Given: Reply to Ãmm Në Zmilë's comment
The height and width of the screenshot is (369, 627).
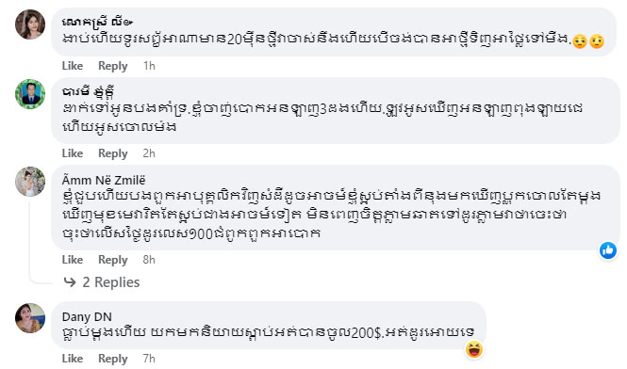Looking at the screenshot, I should [113, 260].
